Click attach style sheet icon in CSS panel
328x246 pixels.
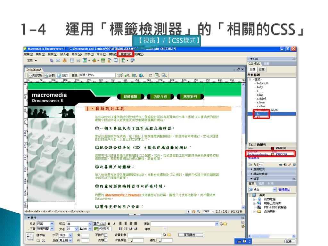click(281, 165)
